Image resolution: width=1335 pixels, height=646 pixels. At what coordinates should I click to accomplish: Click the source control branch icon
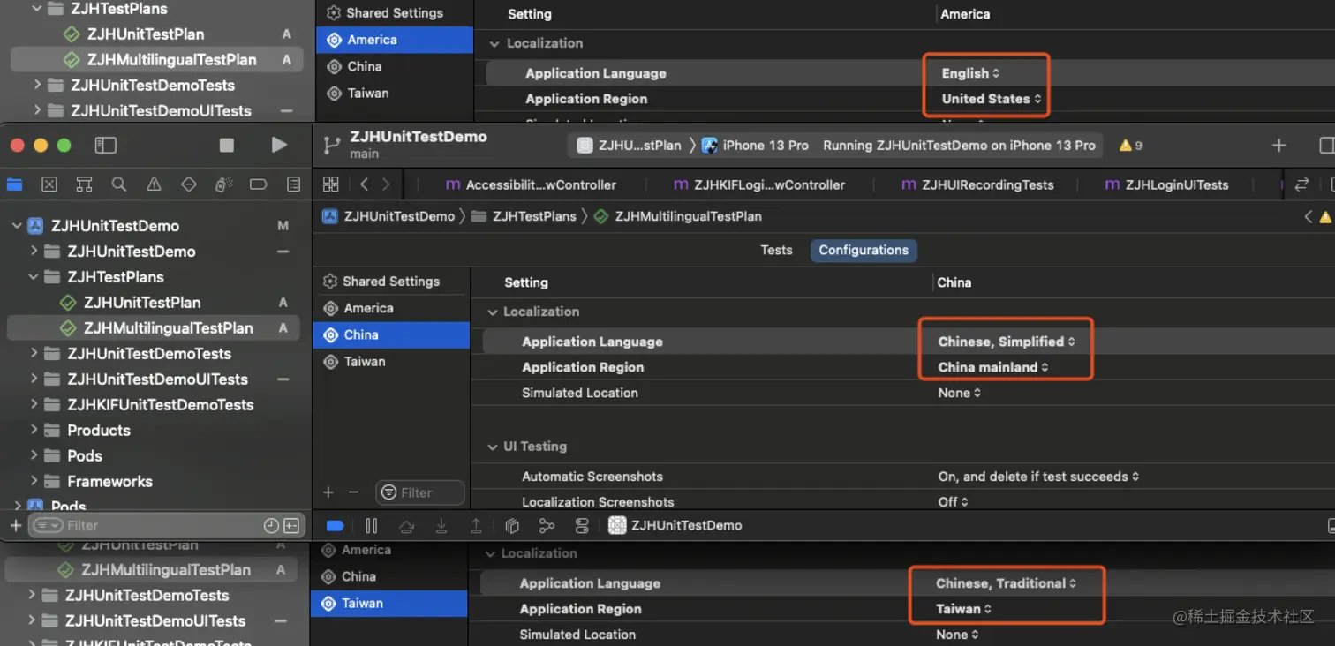coord(332,146)
